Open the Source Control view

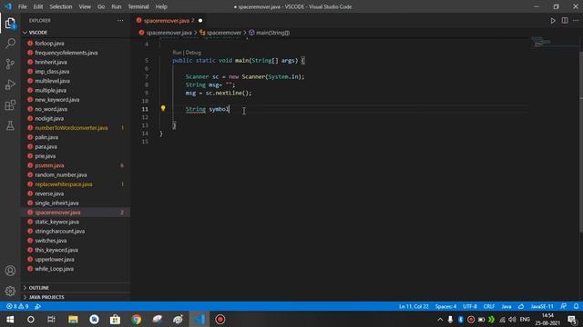click(10, 64)
